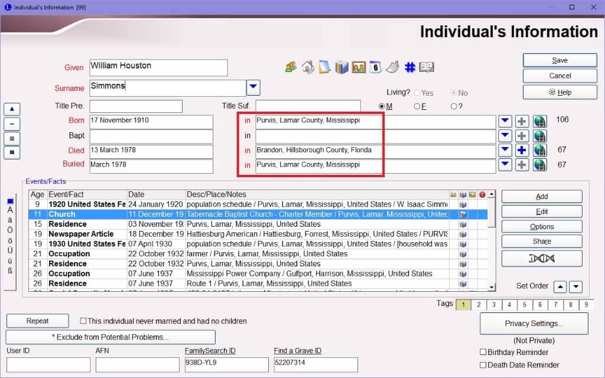Move event down with Set Order arrow
The width and height of the screenshot is (605, 378).
coord(575,286)
